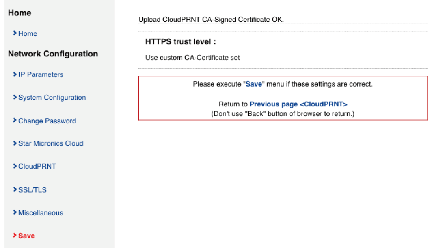Click the arrow icon beside Change Password
The height and width of the screenshot is (248, 432).
(15, 120)
